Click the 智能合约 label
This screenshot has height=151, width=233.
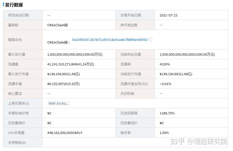tap(15, 40)
